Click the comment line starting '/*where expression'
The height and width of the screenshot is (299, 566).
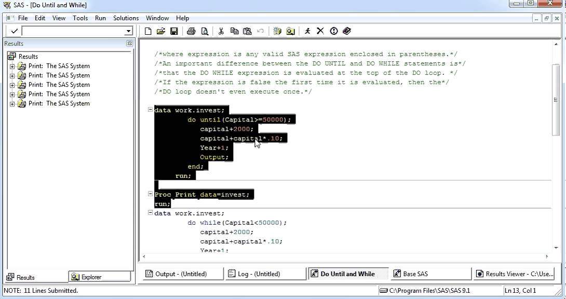[x=306, y=54]
